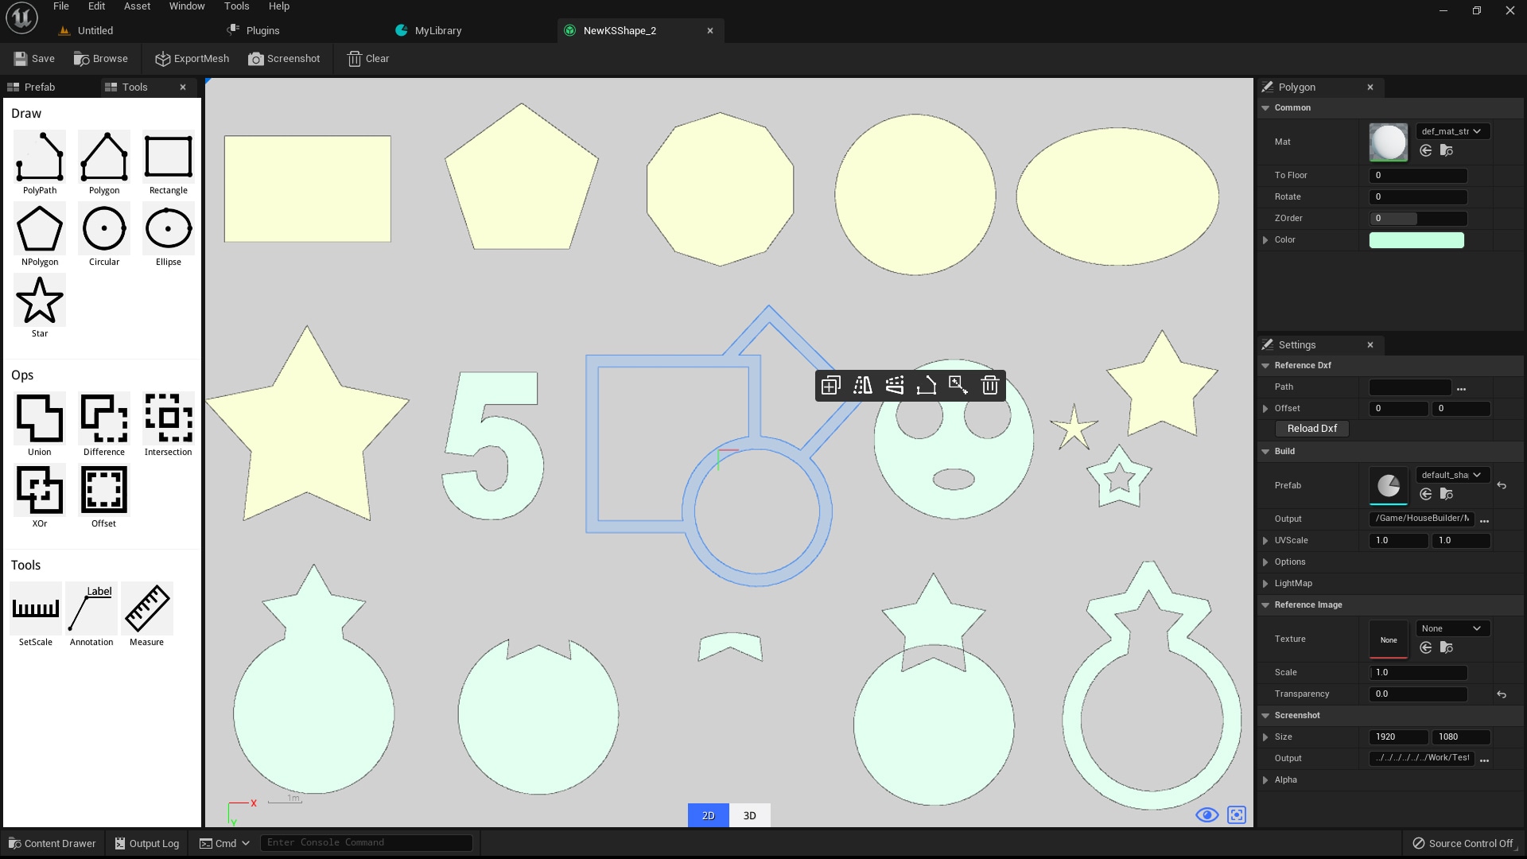The image size is (1527, 859).
Task: Click the mirror icon in the floating toolbar
Action: coord(863,386)
